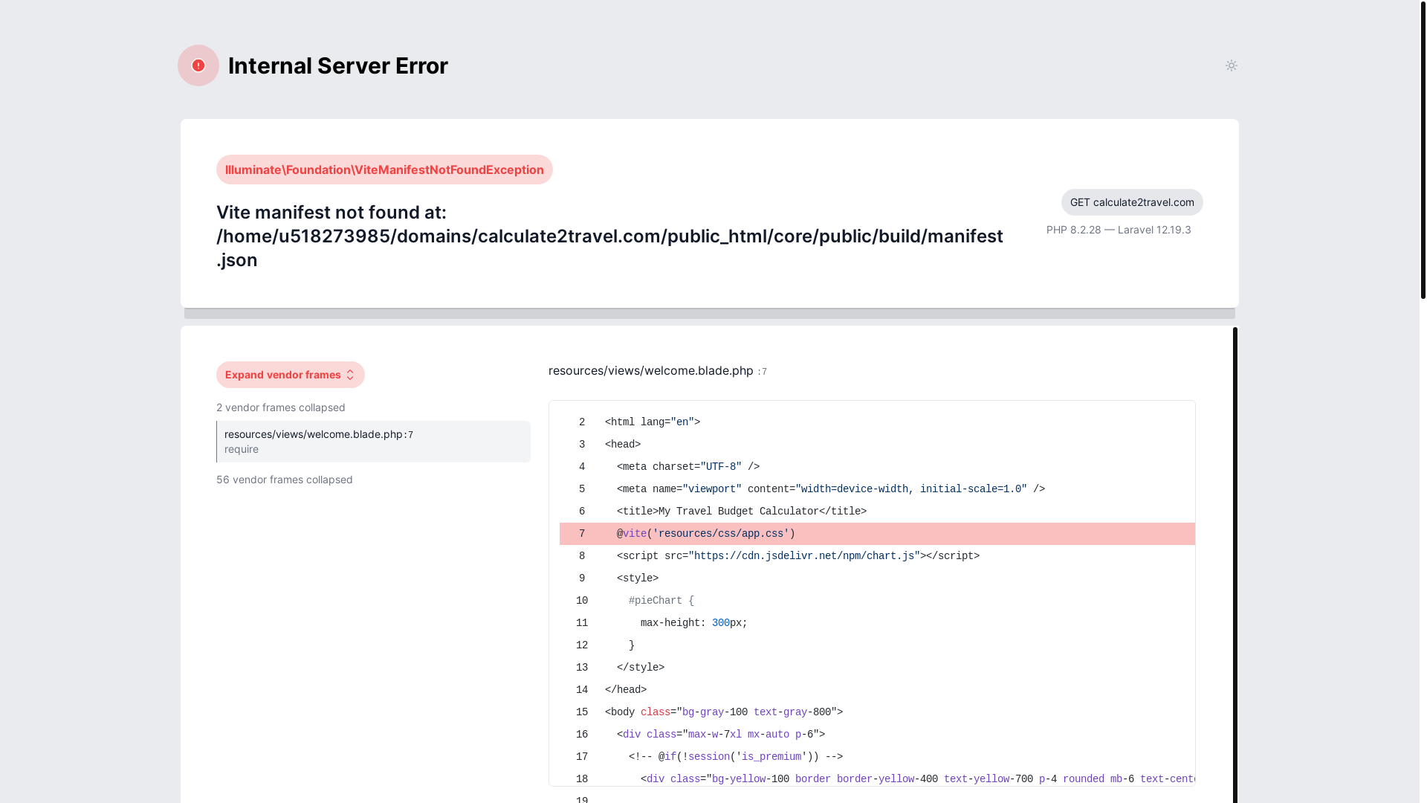Viewport: 1427px width, 803px height.
Task: Click the Vite manifest not found message
Action: (x=609, y=236)
